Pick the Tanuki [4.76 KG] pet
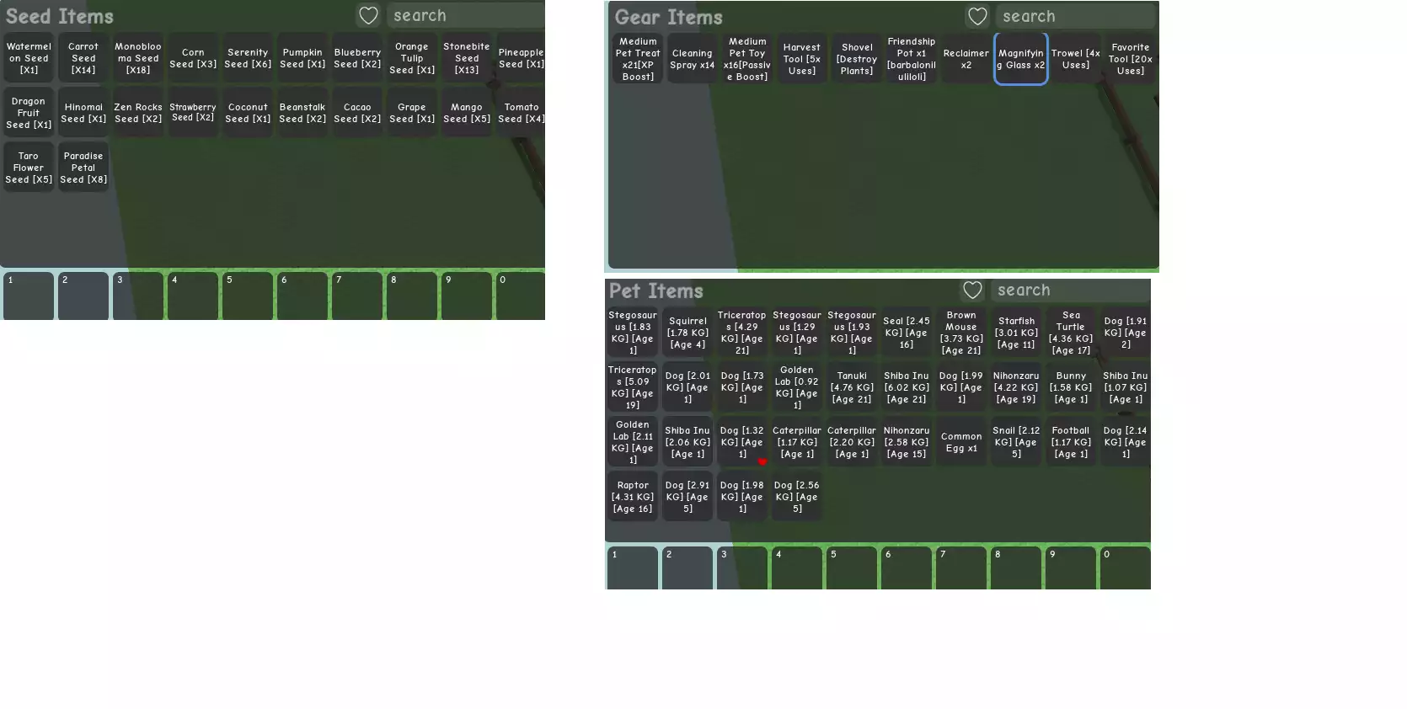Screen dimensions: 1407x709 [852, 387]
